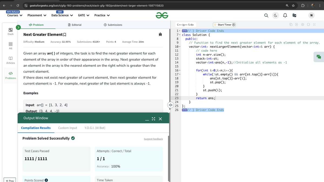This screenshot has height=182, width=324.
Task: Reset code with the refresh icon
Action: point(308,25)
